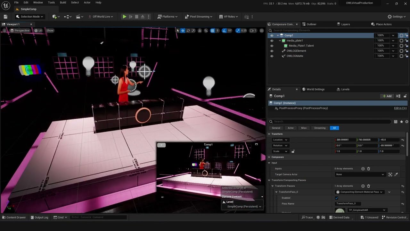This screenshot has height=231, width=410.
Task: Hide the OWLCGMatte element via eye icon
Action: (x=272, y=56)
